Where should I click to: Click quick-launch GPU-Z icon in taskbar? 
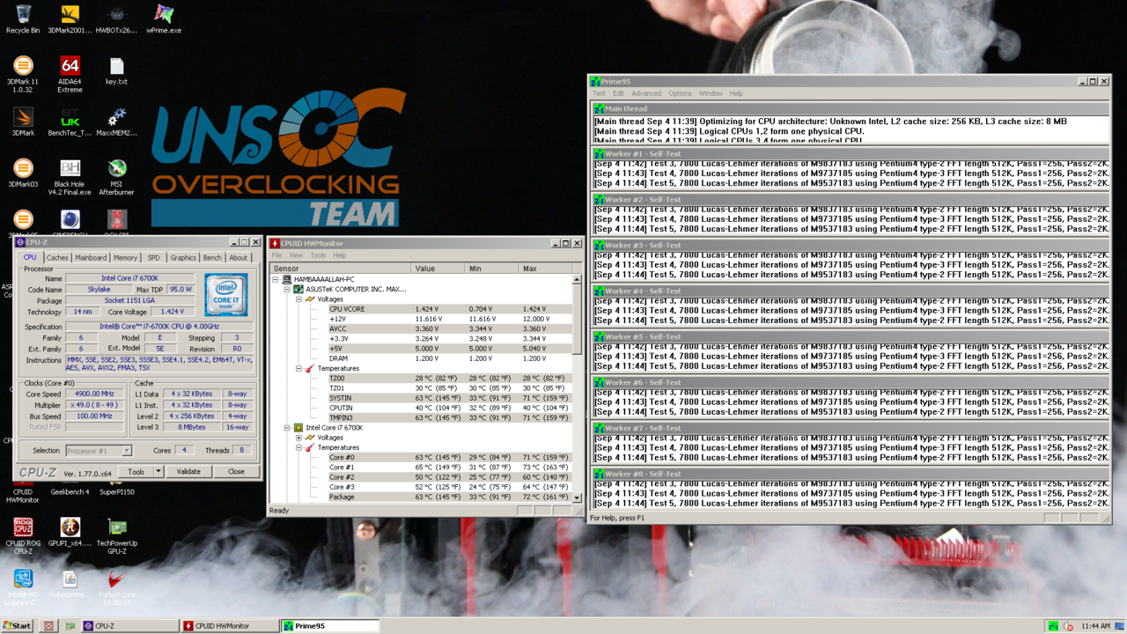[70, 626]
